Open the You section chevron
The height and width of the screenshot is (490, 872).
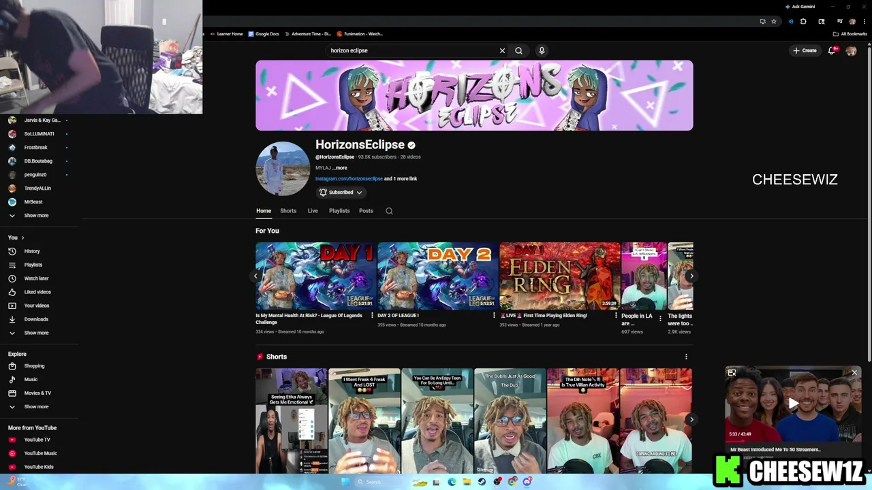coord(22,238)
